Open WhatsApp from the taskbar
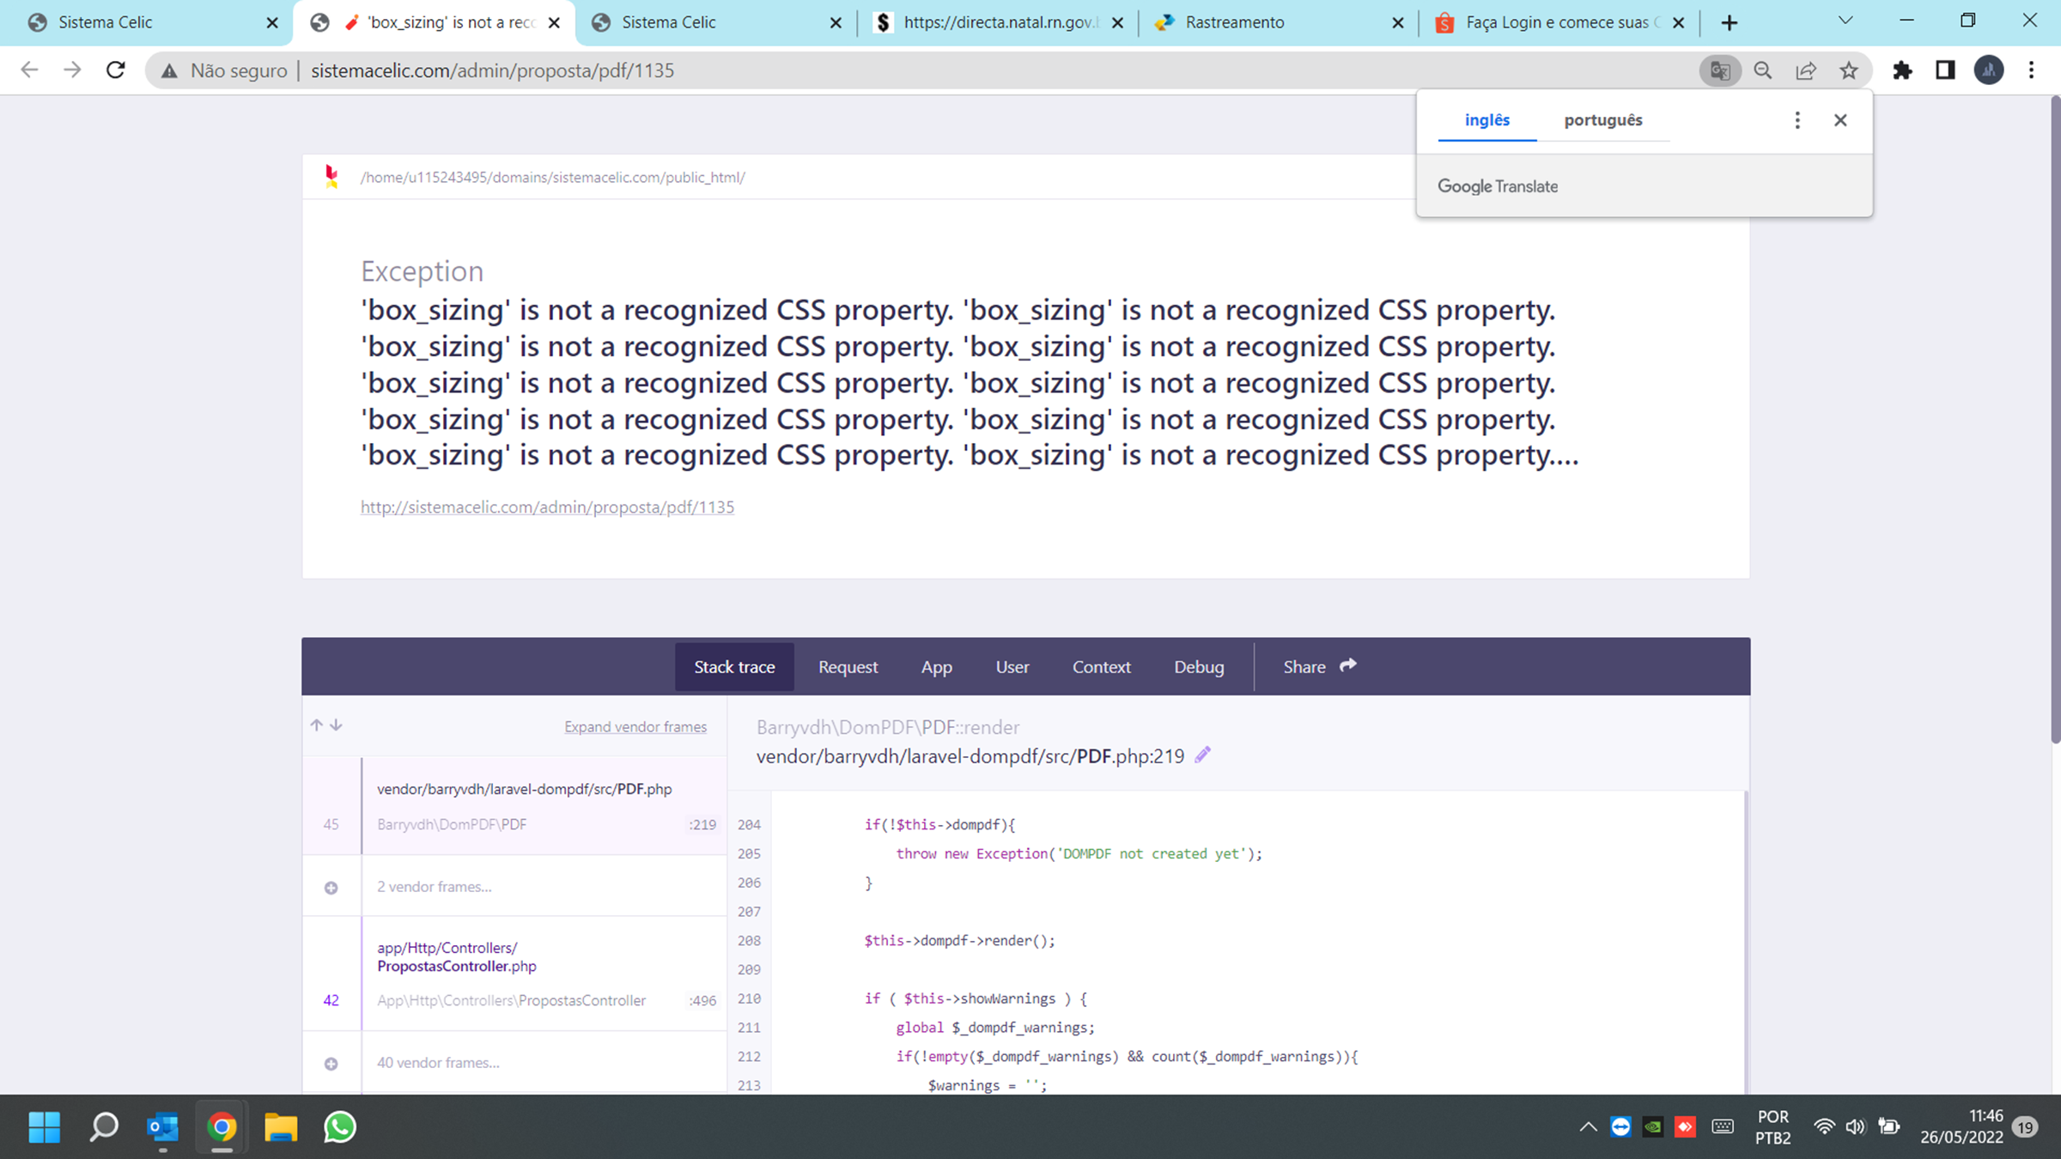This screenshot has width=2061, height=1159. [339, 1126]
